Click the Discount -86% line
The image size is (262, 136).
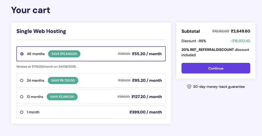[x=194, y=41]
